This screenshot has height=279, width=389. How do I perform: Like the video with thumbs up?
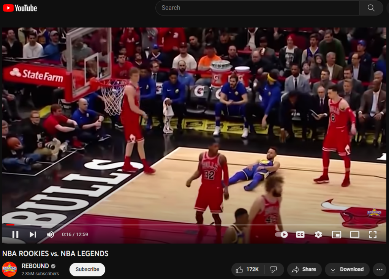247,270
